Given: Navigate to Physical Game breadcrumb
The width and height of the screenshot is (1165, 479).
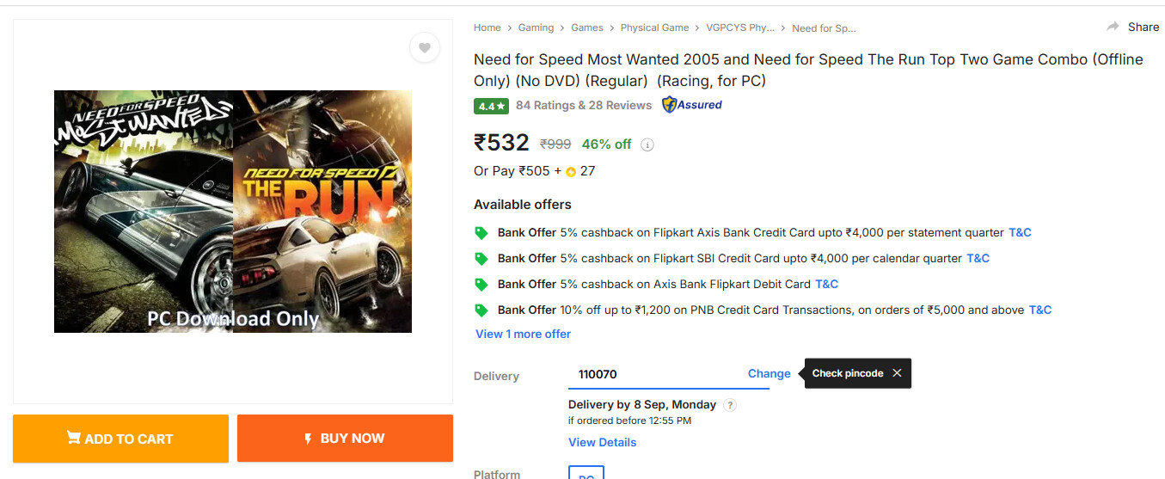Looking at the screenshot, I should click(654, 28).
